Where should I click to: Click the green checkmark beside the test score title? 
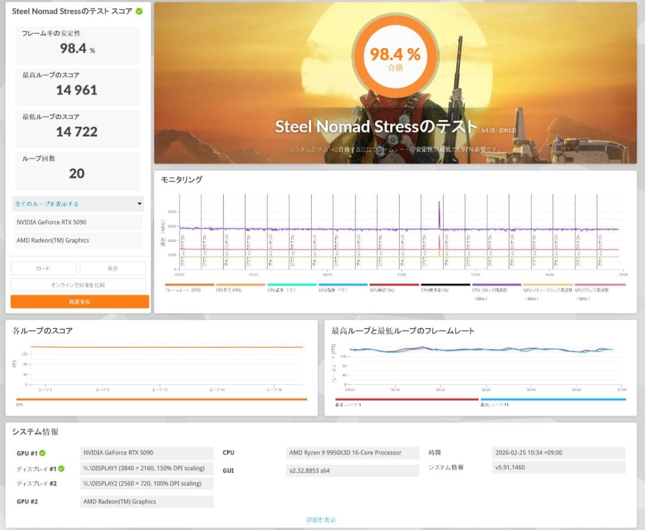(139, 11)
